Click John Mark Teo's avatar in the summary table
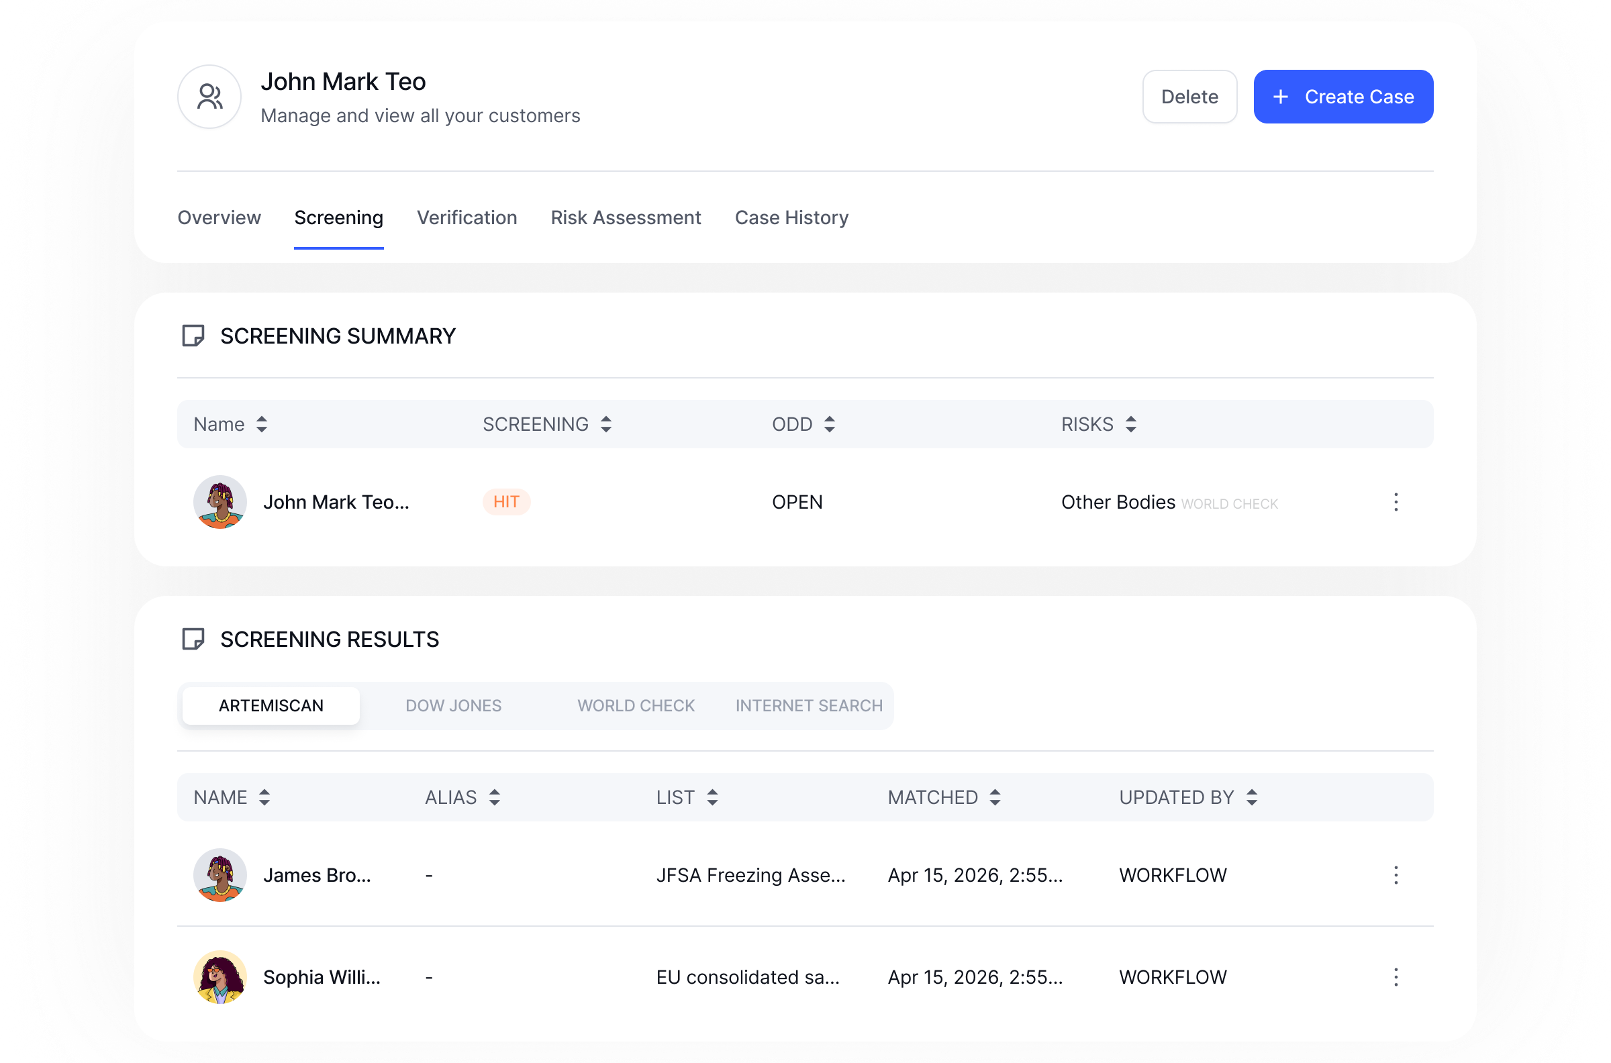Screen dimensions: 1611x1063 [x=220, y=502]
